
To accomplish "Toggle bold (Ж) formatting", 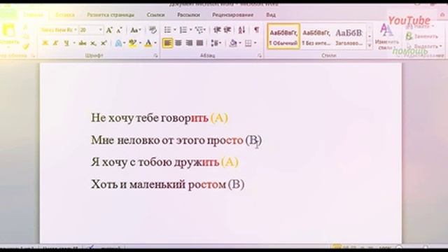I will [x=45, y=43].
